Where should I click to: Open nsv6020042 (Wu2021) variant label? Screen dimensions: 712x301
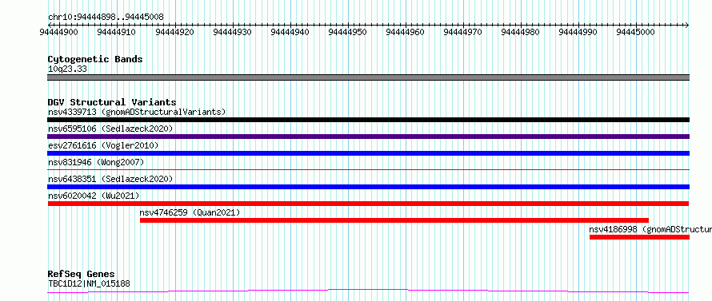[94, 196]
